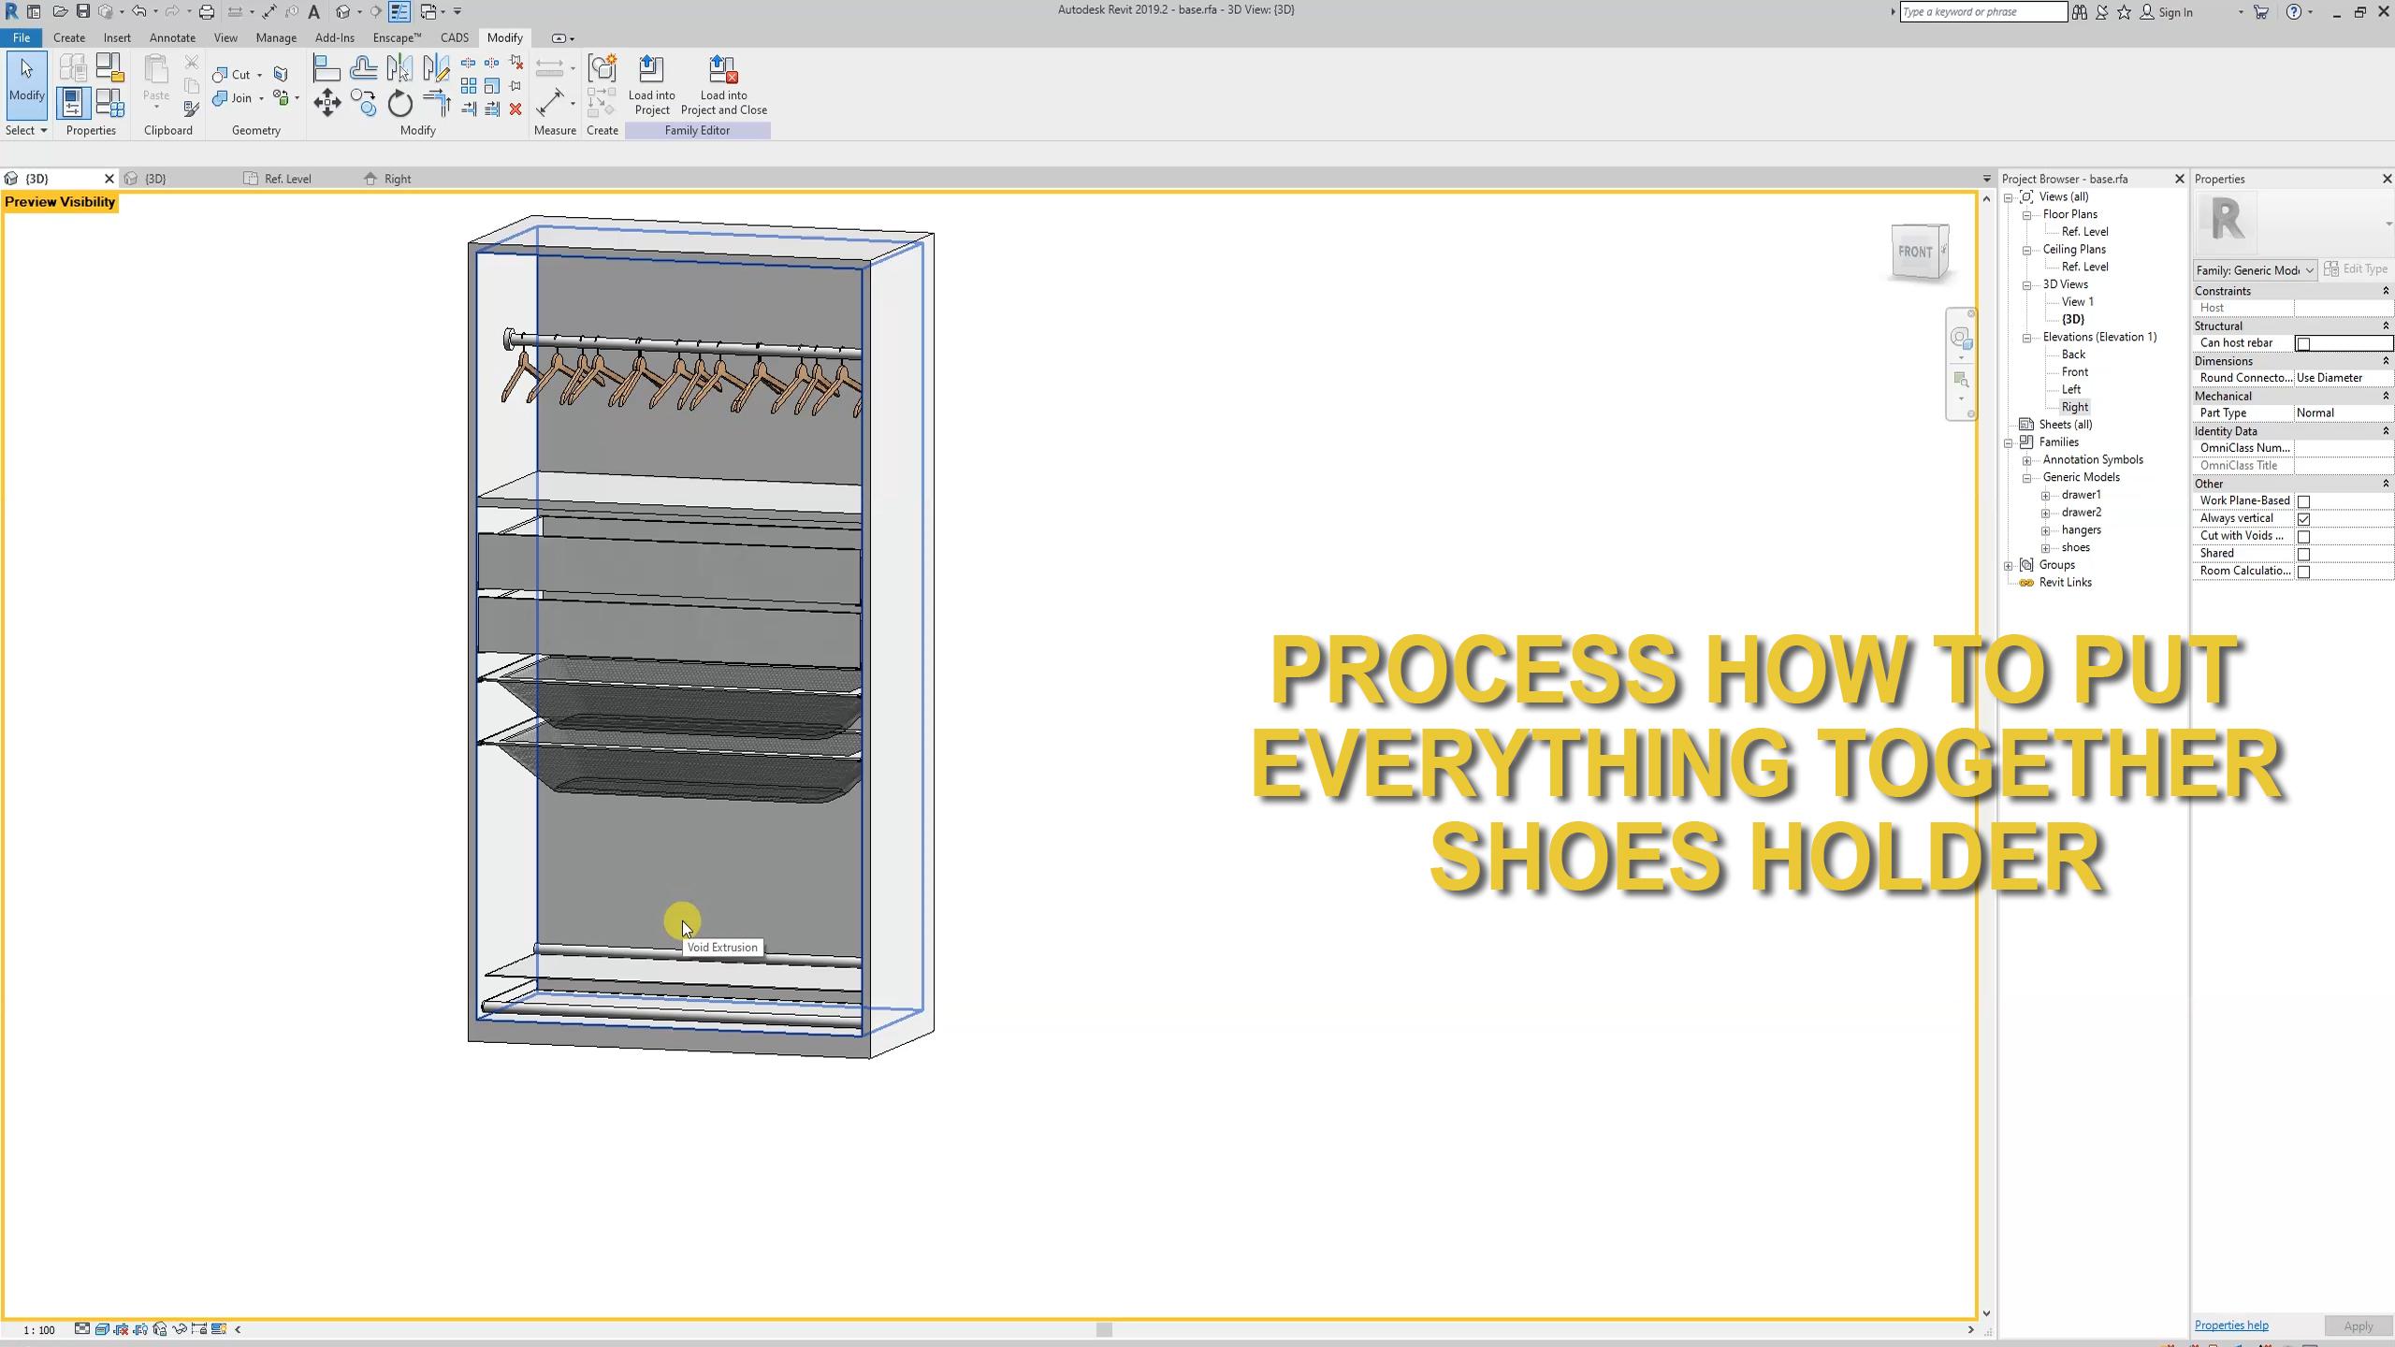Image resolution: width=2395 pixels, height=1347 pixels.
Task: Click Load into Project and Close
Action: click(x=722, y=84)
